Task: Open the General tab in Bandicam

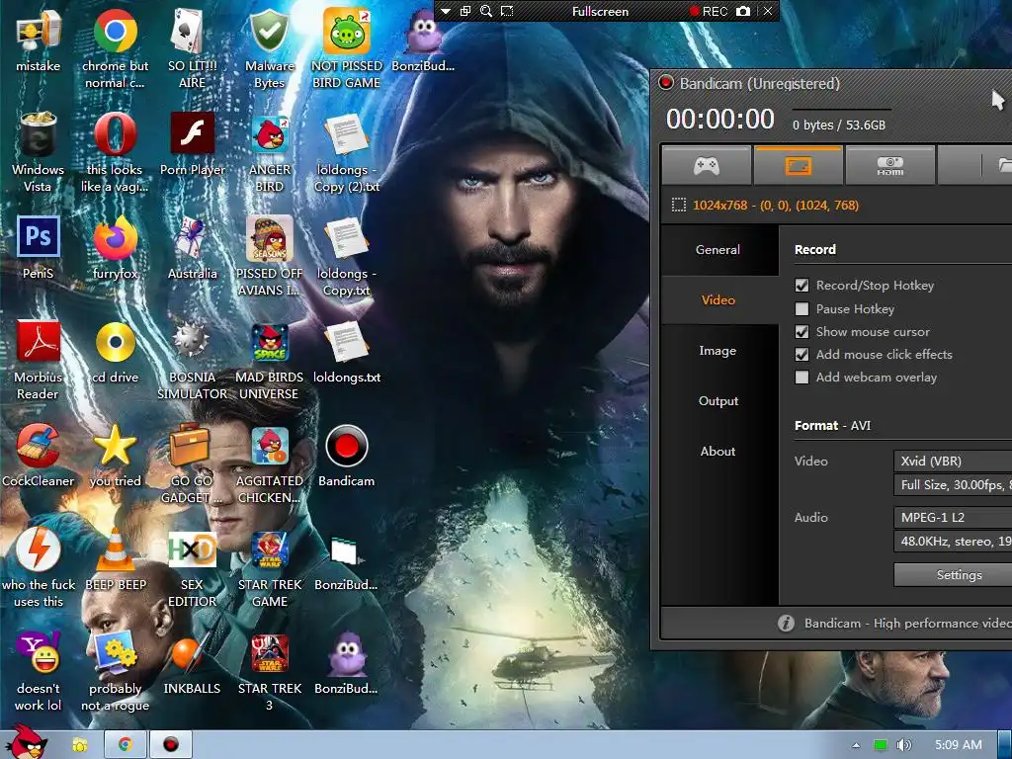Action: coord(717,250)
